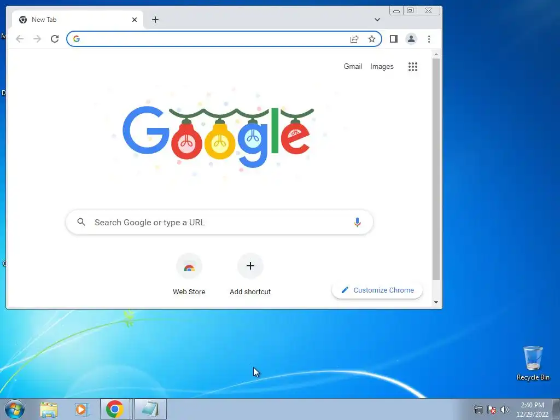
Task: Go back using the browser back arrow
Action: 20,39
